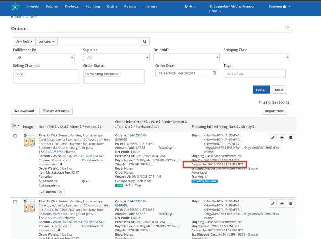Click the search magnifier icon button
321x239 pixels.
coord(145,41)
